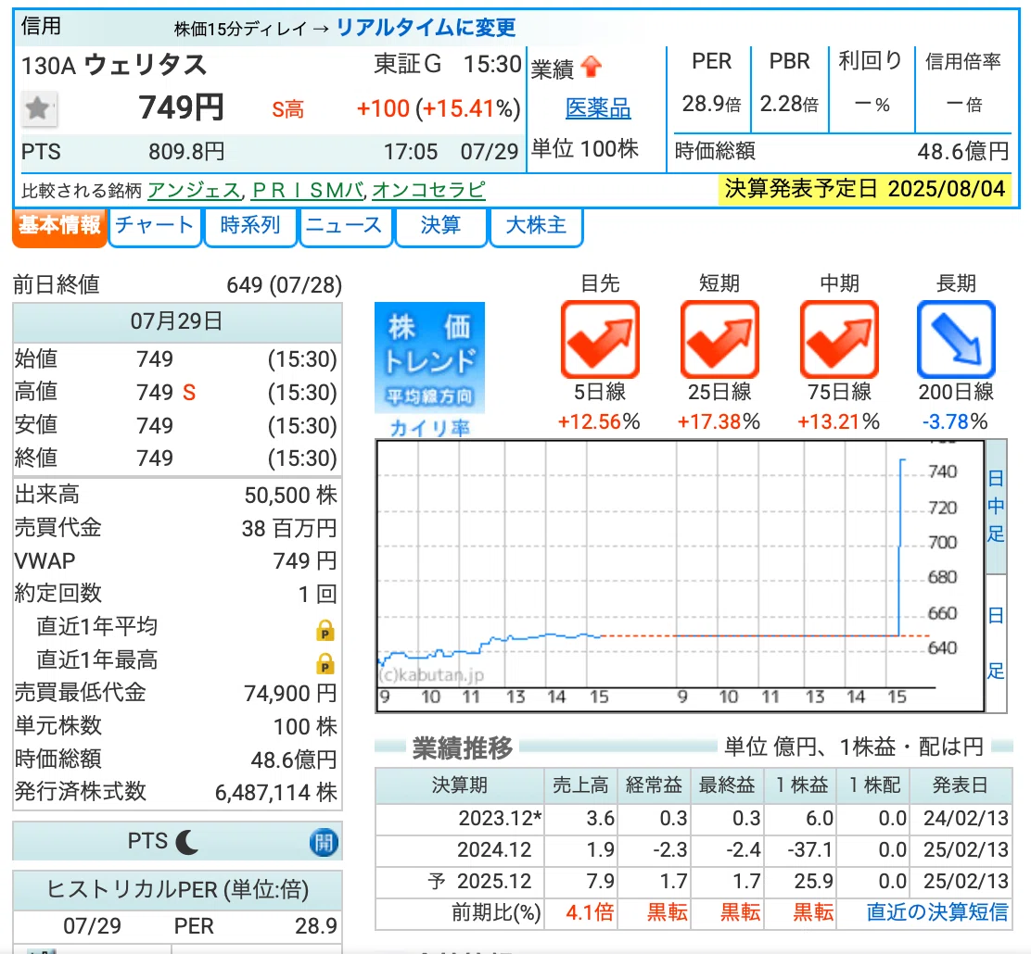1031x954 pixels.
Task: Click 決算発表予定日 2025/08/04 yellow label
Action: pyautogui.click(x=865, y=189)
